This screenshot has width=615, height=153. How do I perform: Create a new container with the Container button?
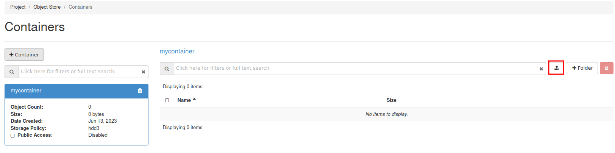[x=24, y=55]
